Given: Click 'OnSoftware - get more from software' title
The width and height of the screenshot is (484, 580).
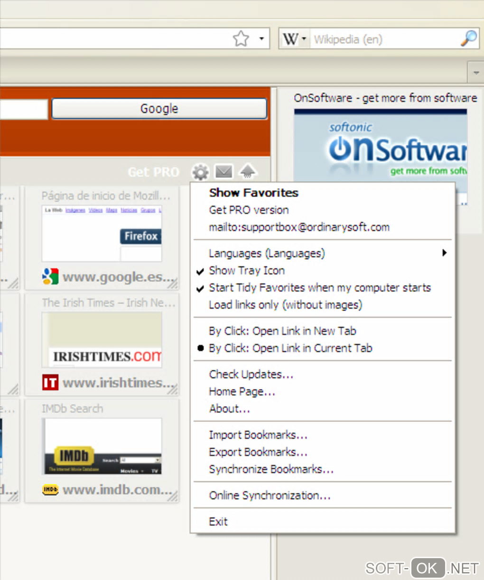Looking at the screenshot, I should click(x=385, y=98).
